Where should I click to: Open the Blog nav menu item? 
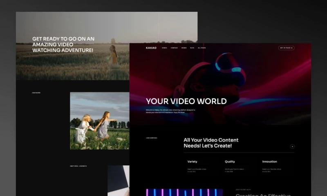pyautogui.click(x=192, y=48)
